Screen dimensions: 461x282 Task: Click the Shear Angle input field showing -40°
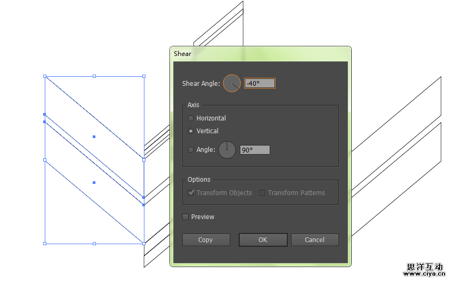pyautogui.click(x=260, y=84)
